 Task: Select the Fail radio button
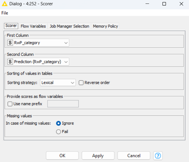[58, 132]
